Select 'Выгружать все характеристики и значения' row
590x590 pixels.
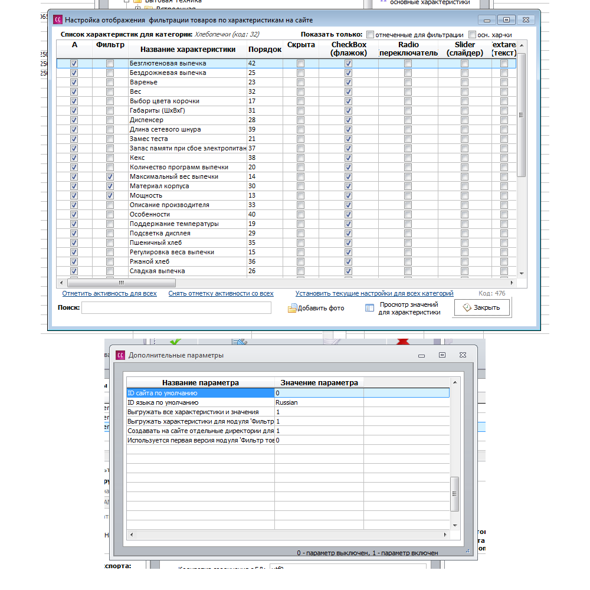click(x=288, y=412)
